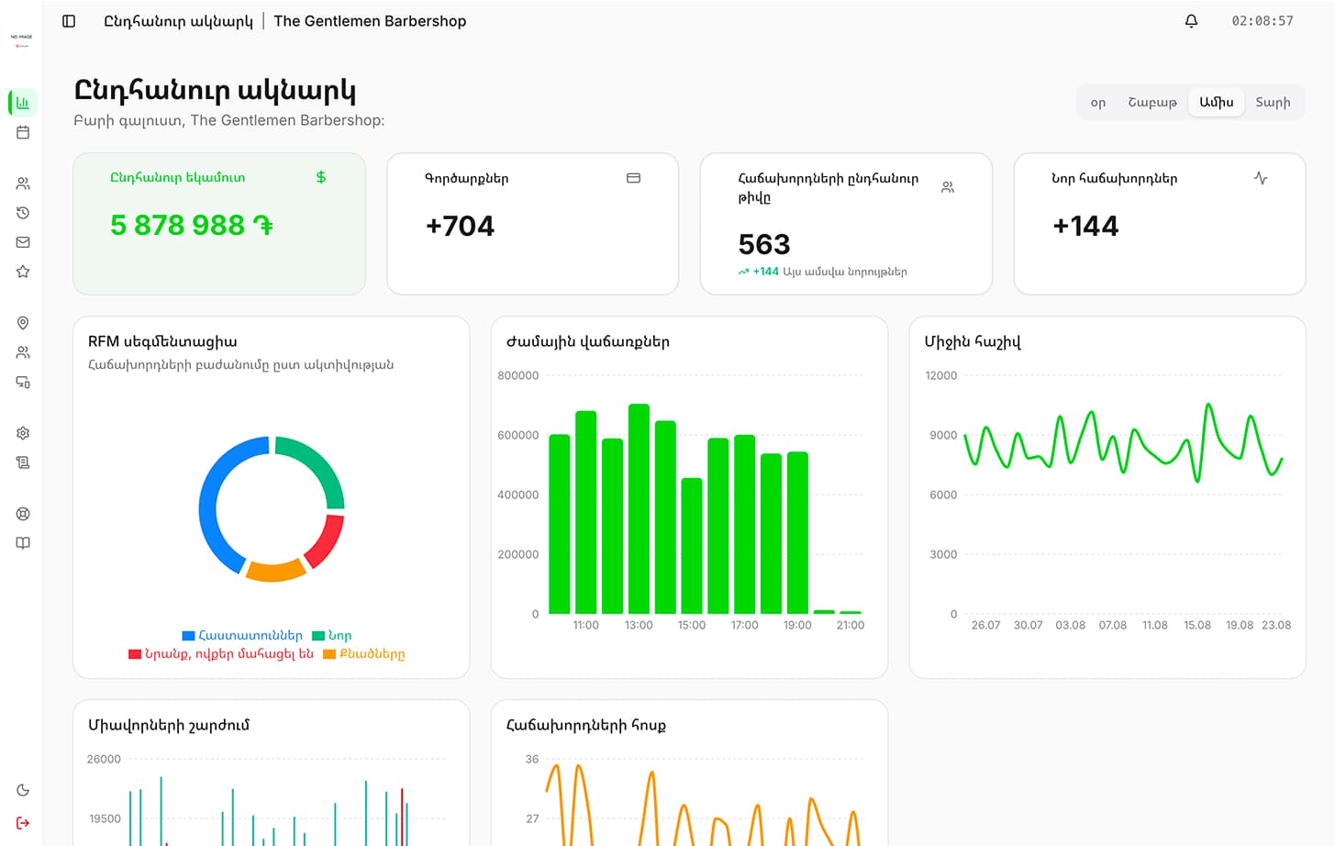Click the 5 878 988 ֏ revenue value
This screenshot has height=846, width=1335.
pyautogui.click(x=192, y=225)
